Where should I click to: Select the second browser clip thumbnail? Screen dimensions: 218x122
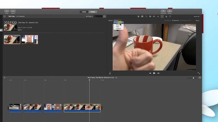(x=30, y=39)
